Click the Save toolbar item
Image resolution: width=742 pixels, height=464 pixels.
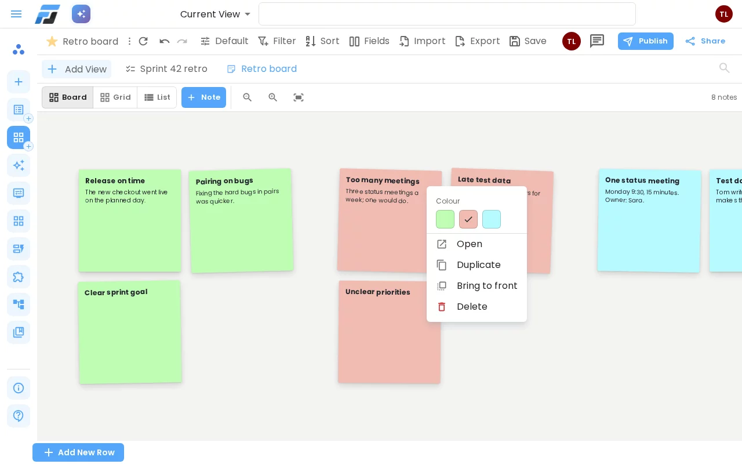[528, 41]
